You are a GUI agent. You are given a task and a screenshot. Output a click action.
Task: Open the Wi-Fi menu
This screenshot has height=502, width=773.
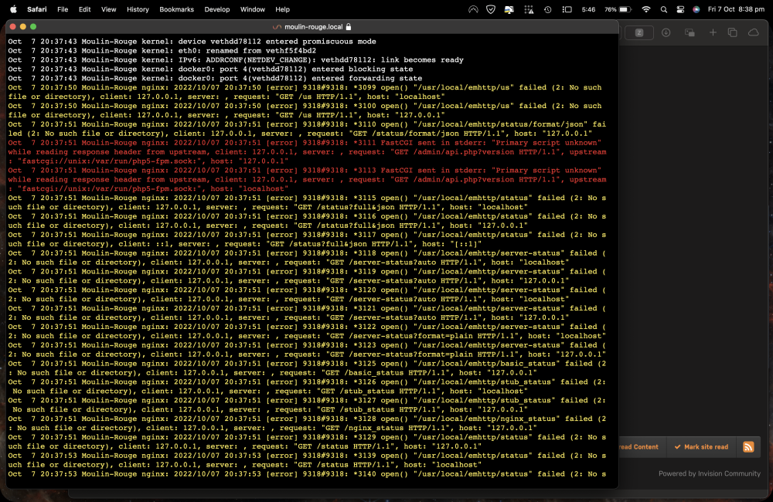tap(645, 9)
